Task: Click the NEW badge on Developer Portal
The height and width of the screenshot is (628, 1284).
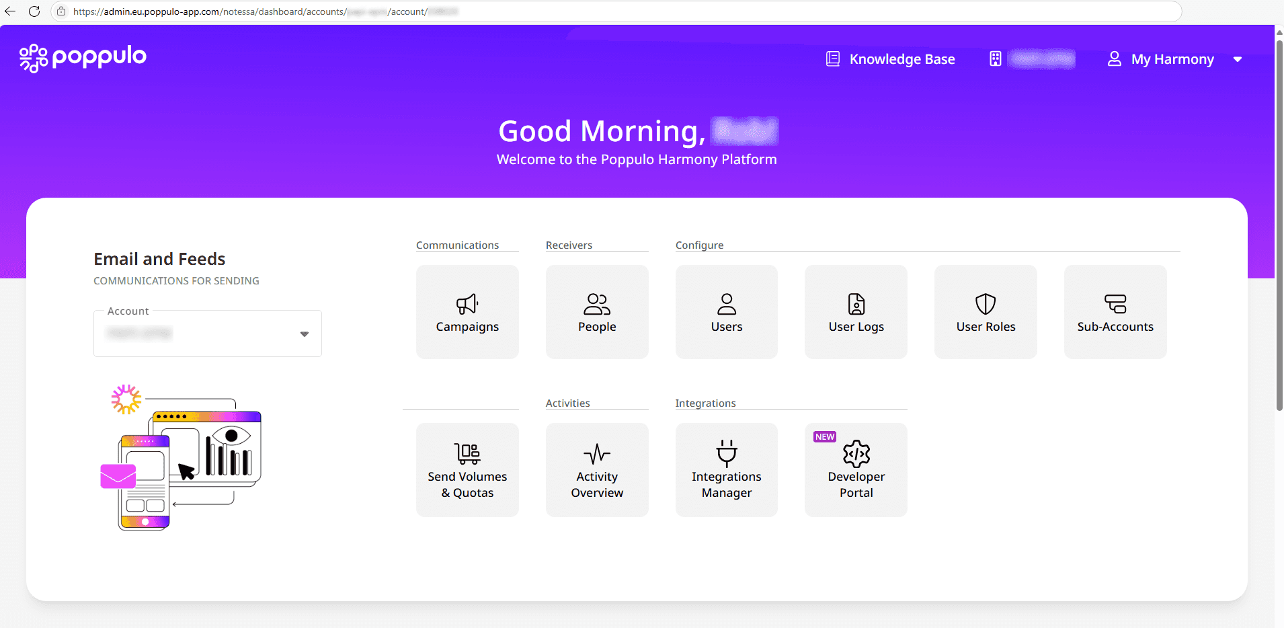Action: tap(825, 437)
